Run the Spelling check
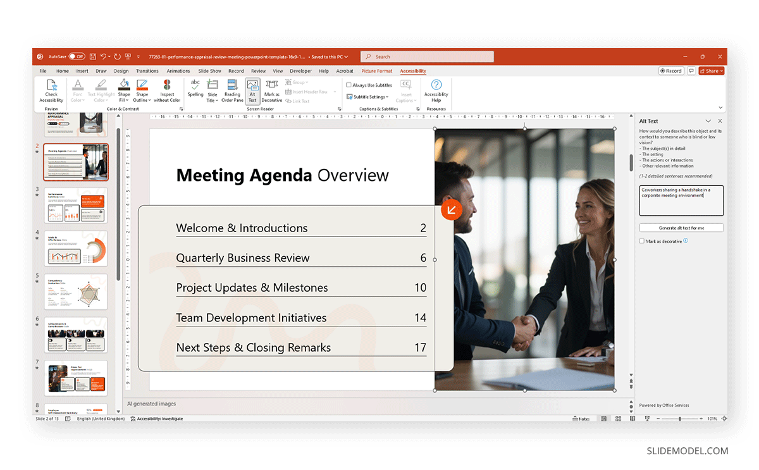The height and width of the screenshot is (470, 759). [195, 85]
